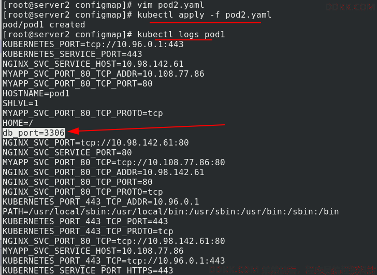Click the KUBERNETES_SERVICE_PORT_HTTPS=443 line

coord(88,270)
